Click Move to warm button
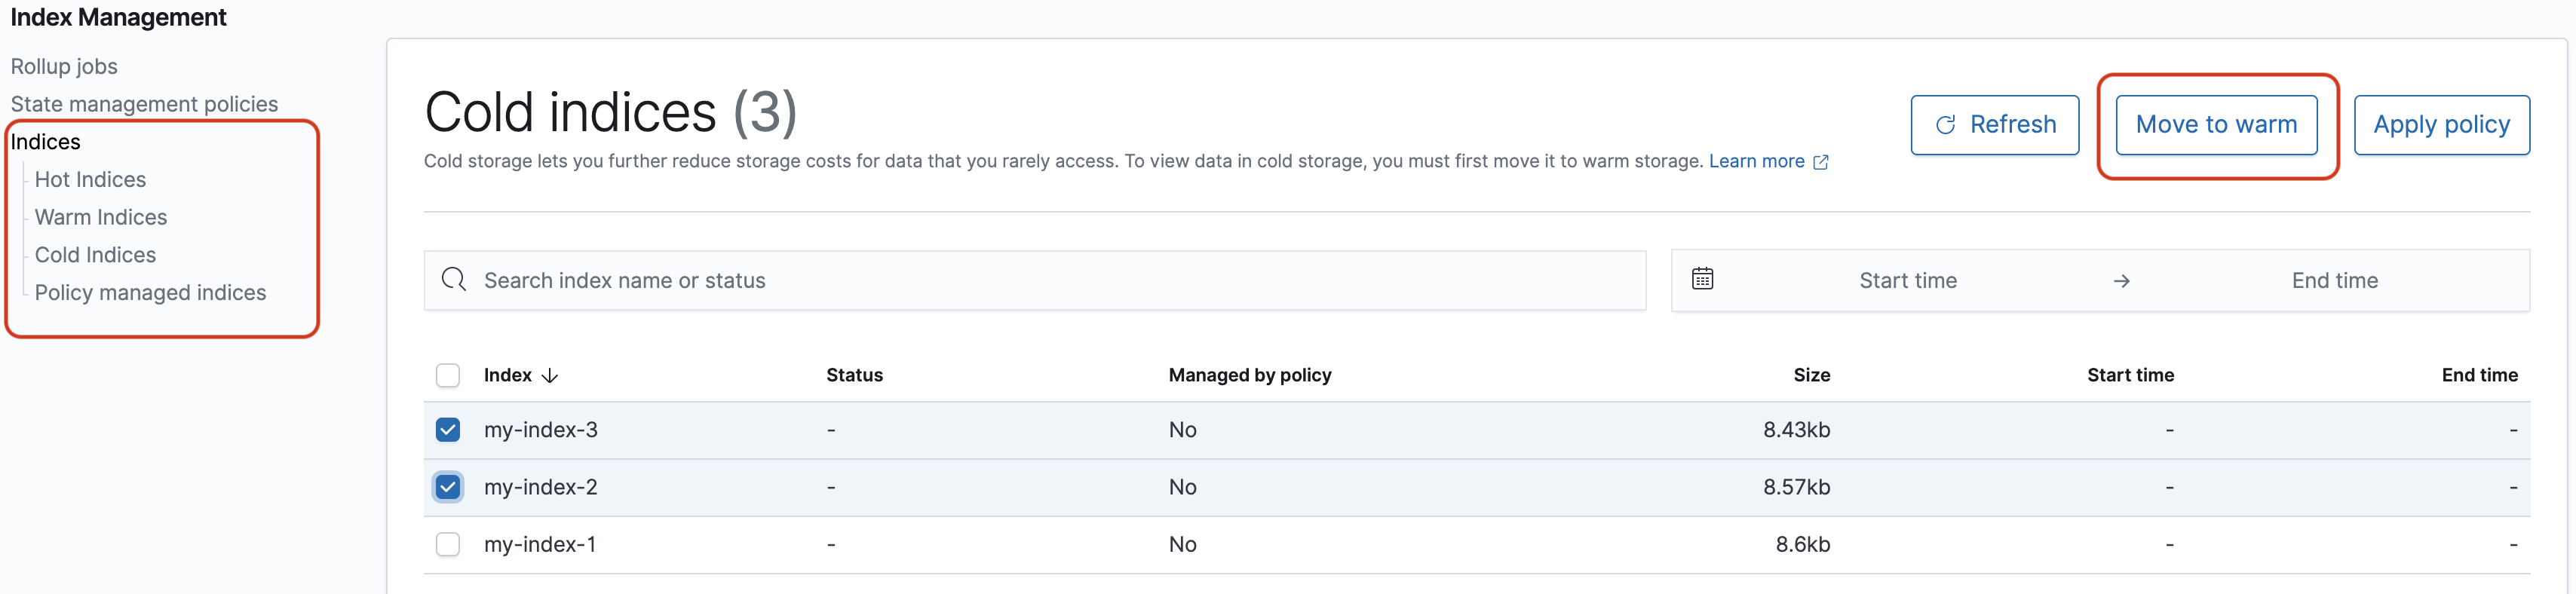Viewport: 2576px width, 594px height. 2216,125
